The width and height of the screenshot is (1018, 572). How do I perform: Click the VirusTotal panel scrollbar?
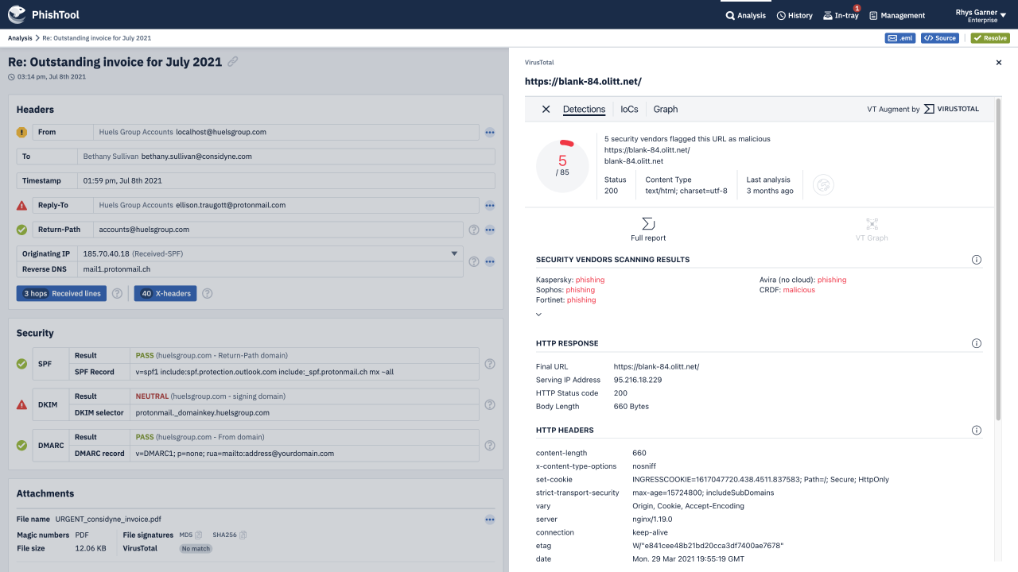[998, 258]
